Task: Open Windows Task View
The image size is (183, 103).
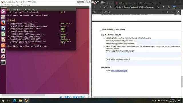Action: (x=9, y=100)
